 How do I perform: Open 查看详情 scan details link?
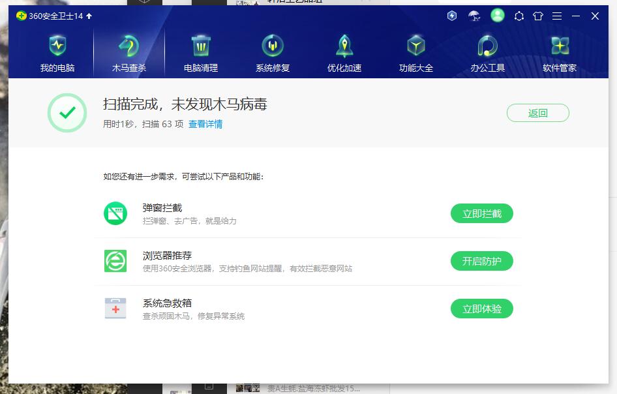[205, 124]
